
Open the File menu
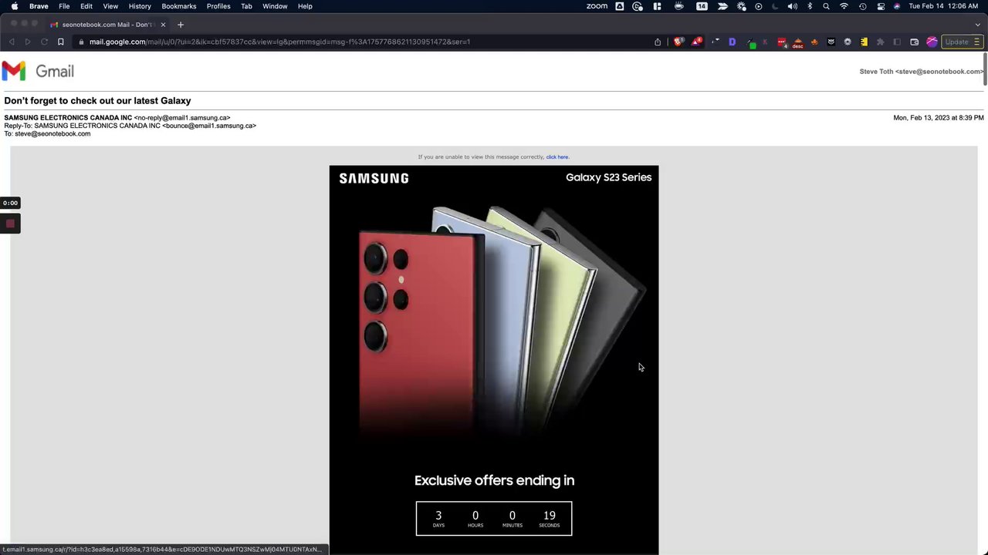pyautogui.click(x=64, y=6)
